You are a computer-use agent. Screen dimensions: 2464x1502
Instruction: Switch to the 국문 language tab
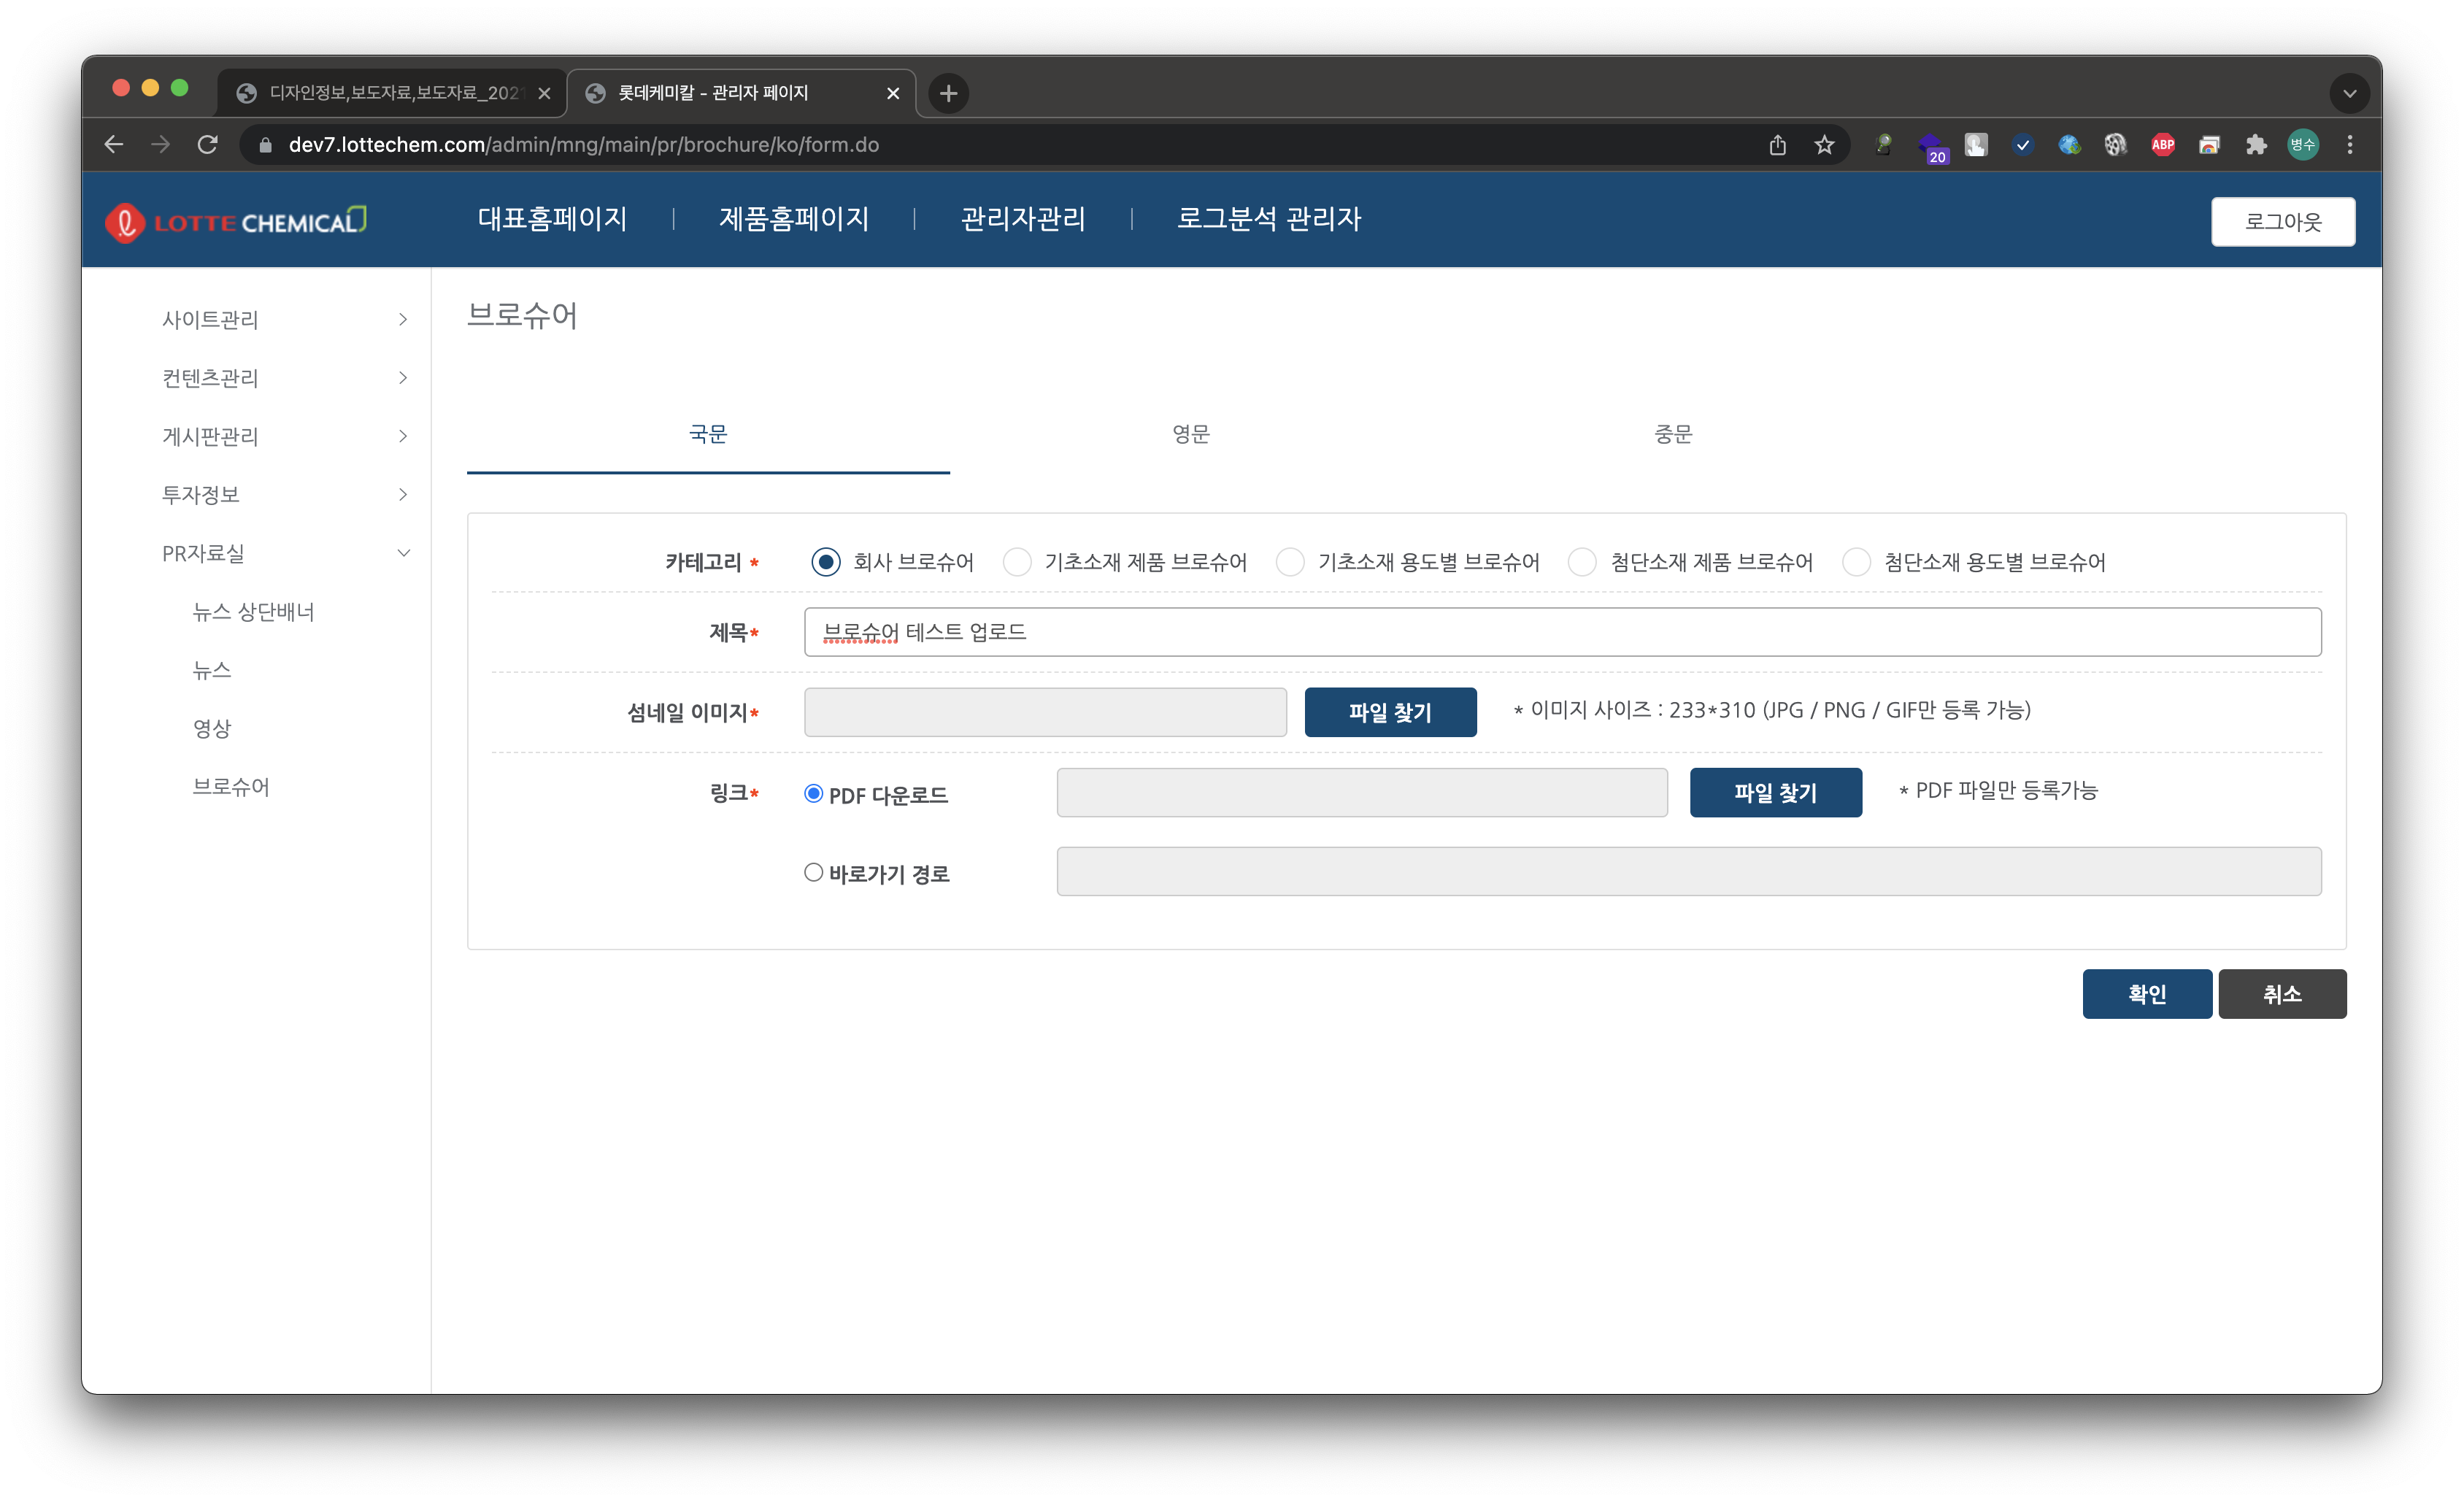tap(708, 434)
